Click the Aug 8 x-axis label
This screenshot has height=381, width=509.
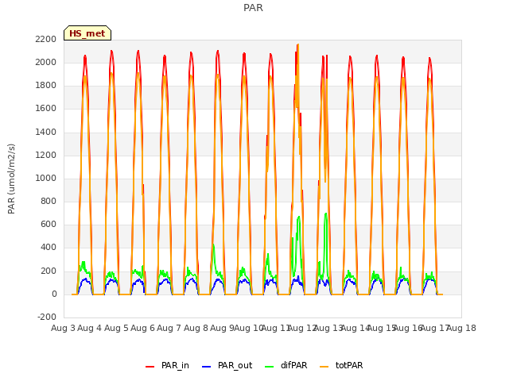(196, 328)
